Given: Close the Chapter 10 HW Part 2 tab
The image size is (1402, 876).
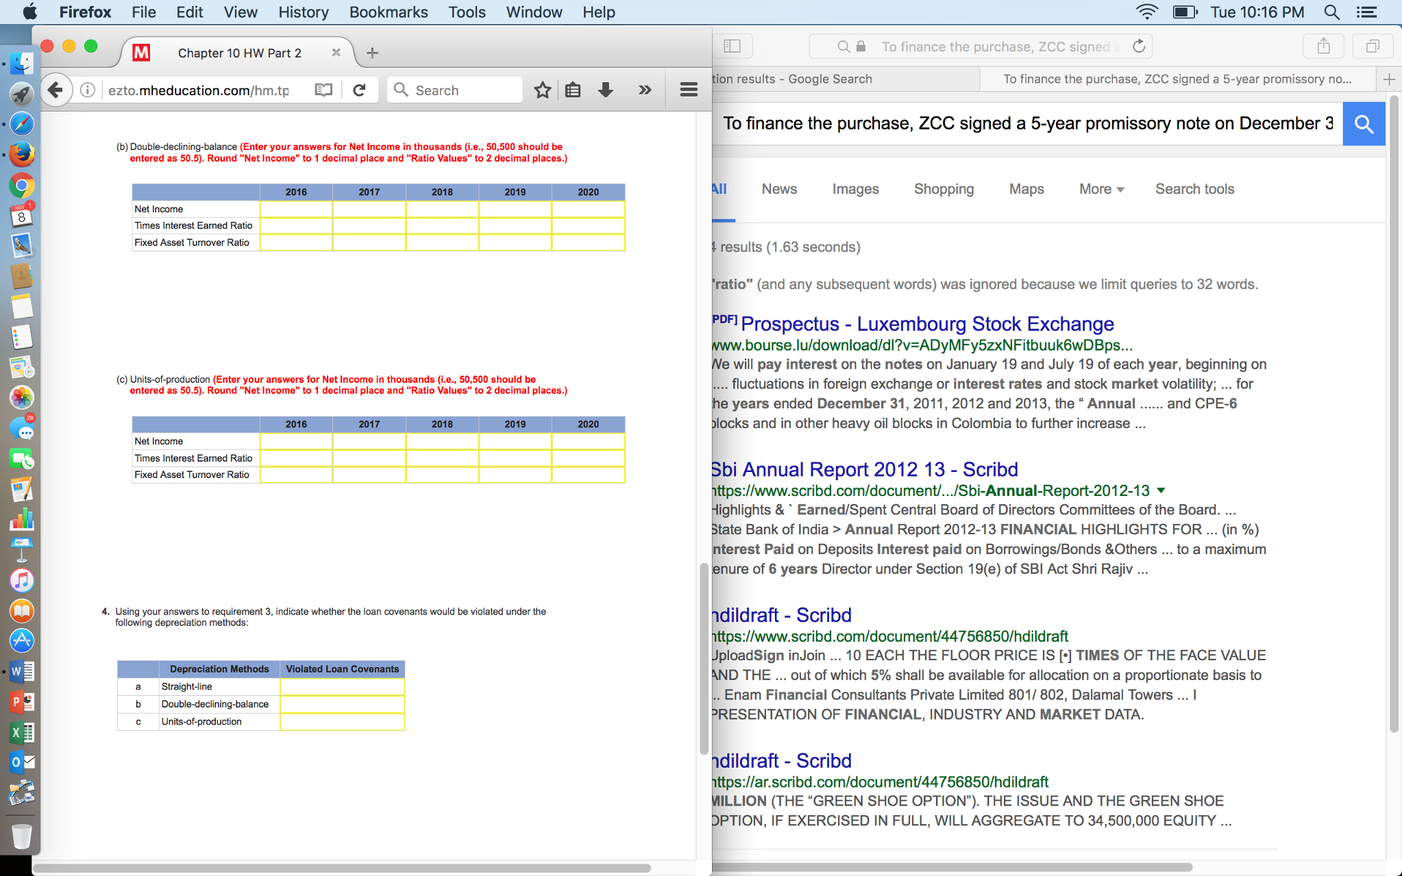Looking at the screenshot, I should pyautogui.click(x=336, y=53).
